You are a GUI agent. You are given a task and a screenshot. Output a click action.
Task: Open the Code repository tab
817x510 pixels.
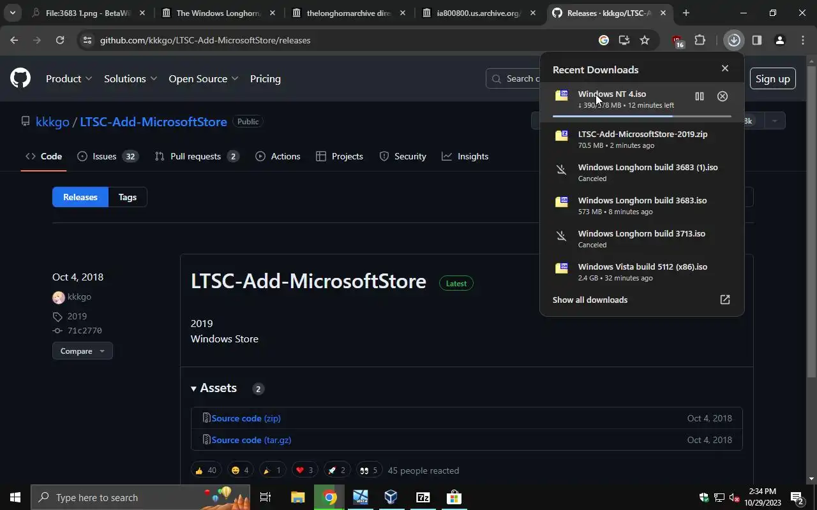(x=43, y=156)
